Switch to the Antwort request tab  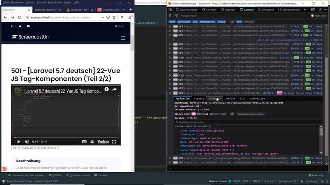tap(230, 99)
